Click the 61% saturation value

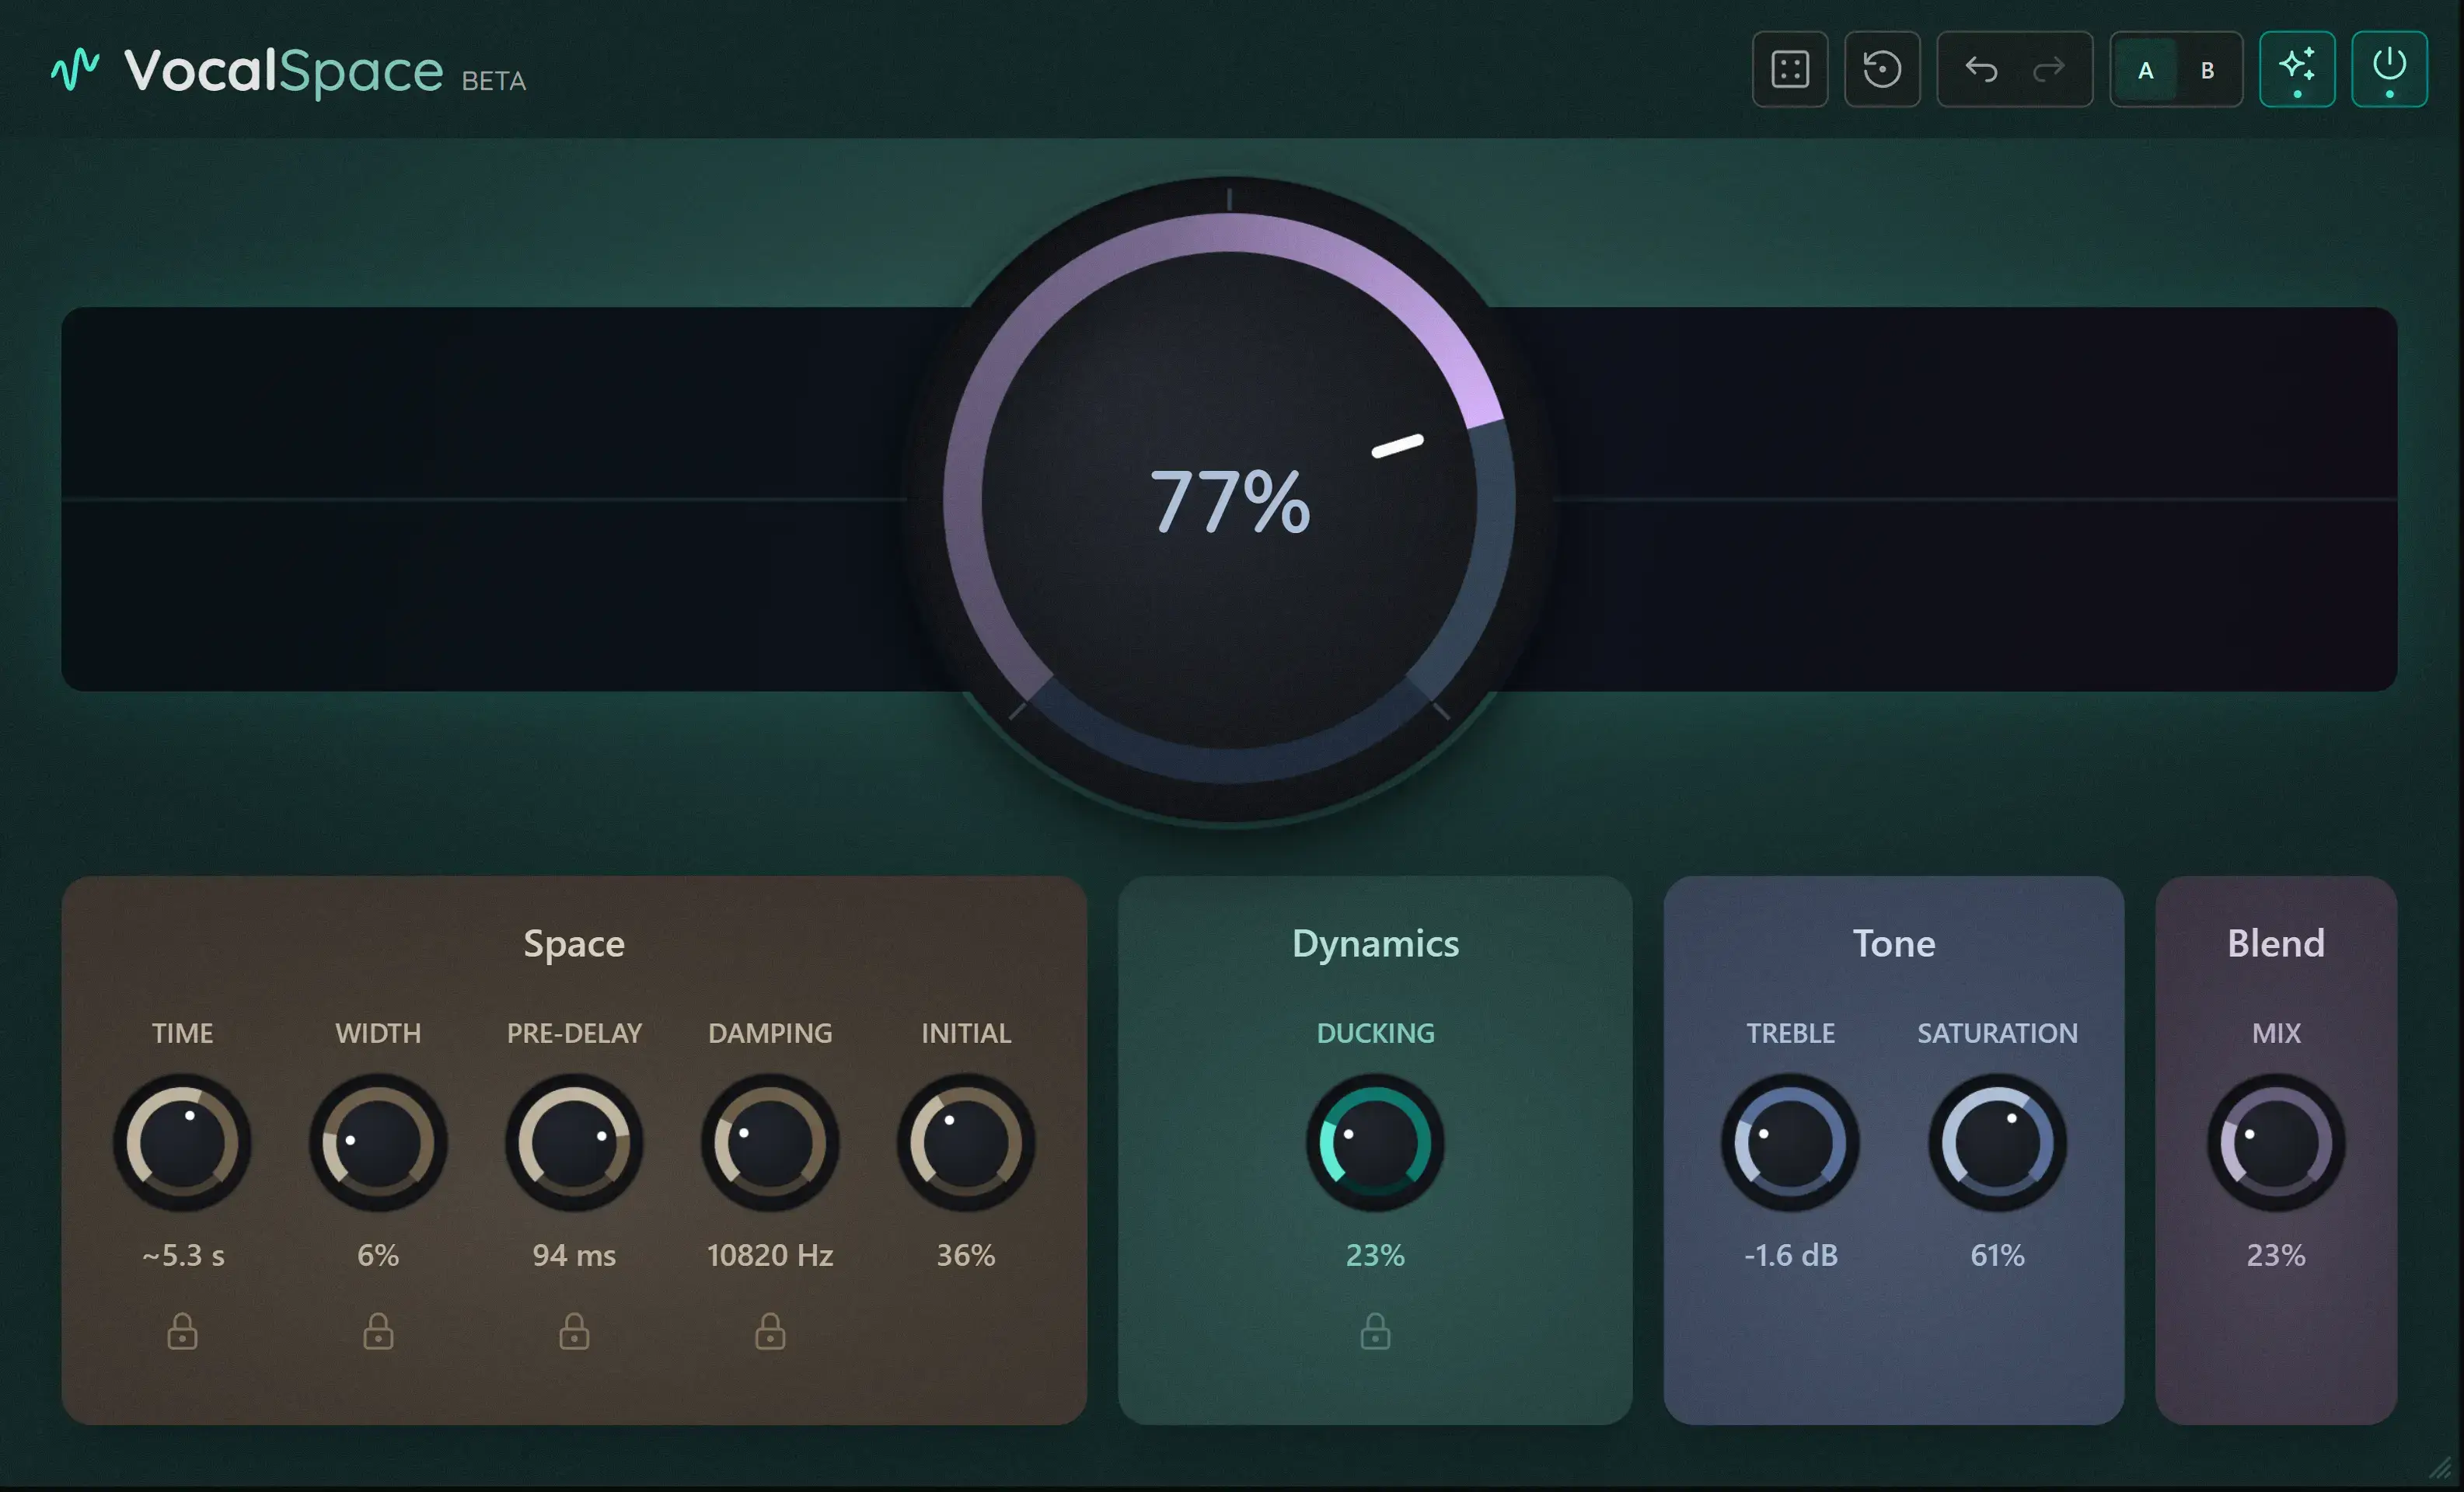click(1997, 1255)
